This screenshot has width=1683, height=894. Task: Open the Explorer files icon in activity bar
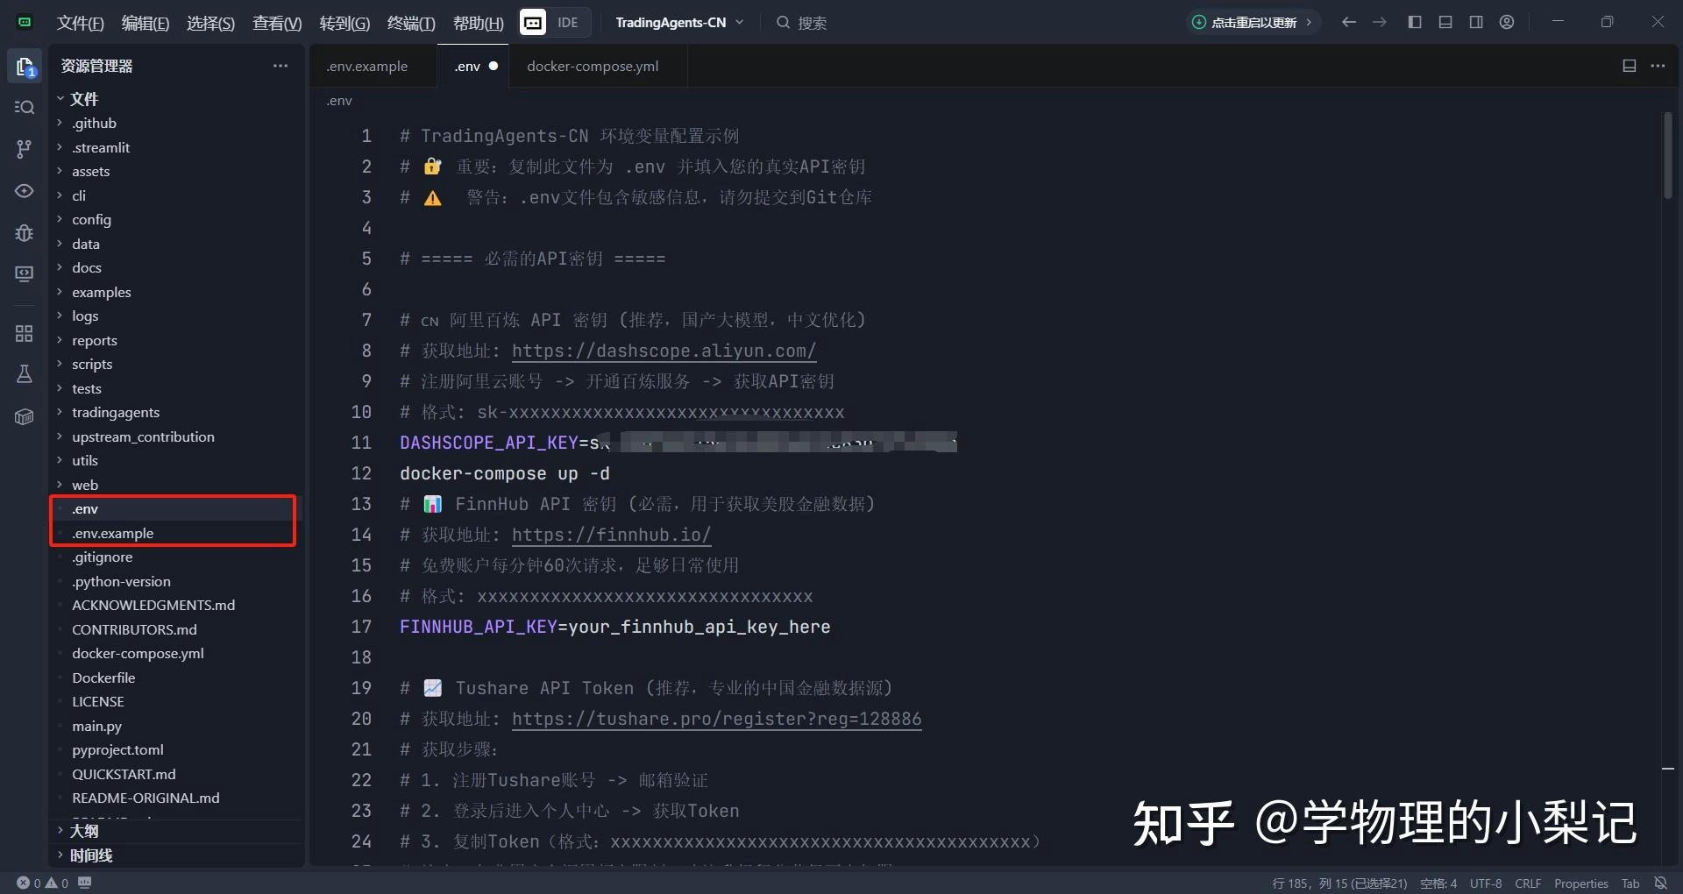(25, 67)
